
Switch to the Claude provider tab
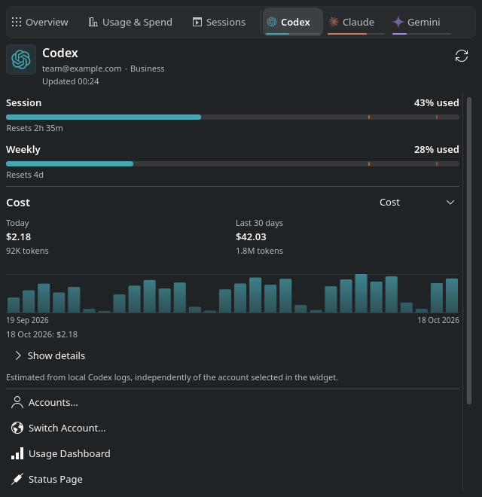coord(355,22)
